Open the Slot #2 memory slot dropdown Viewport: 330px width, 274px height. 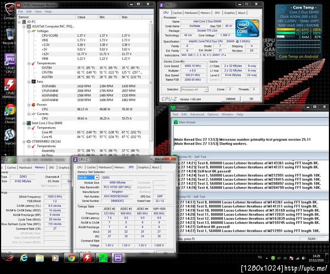click(x=97, y=178)
